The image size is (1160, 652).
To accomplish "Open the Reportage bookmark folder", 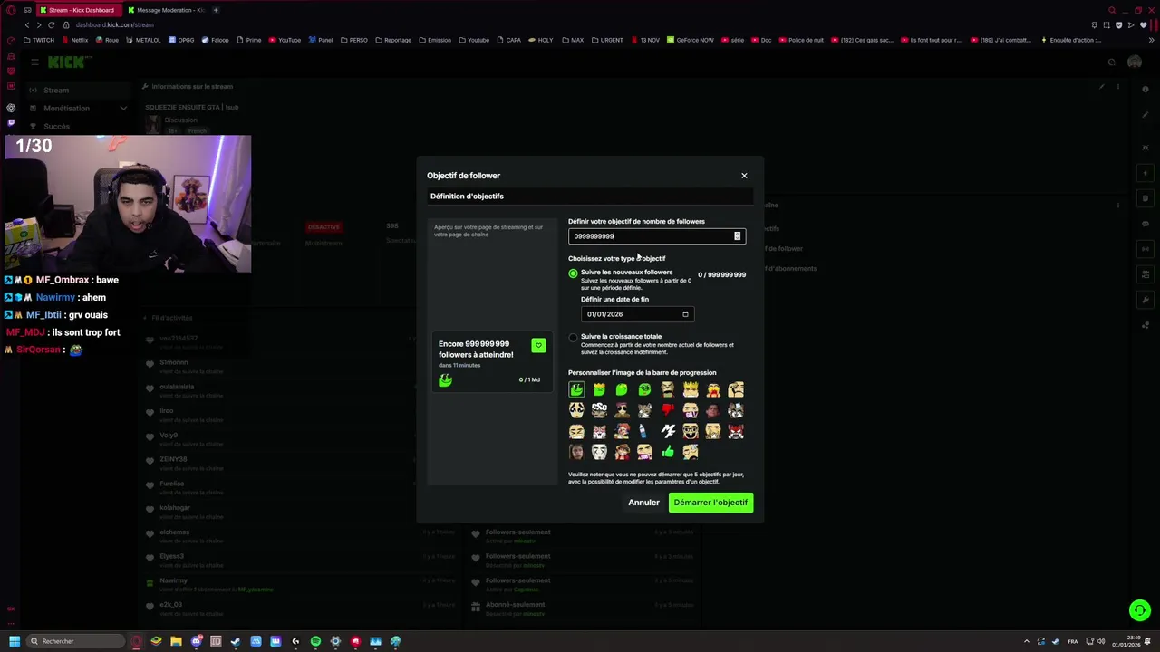I will (x=392, y=40).
